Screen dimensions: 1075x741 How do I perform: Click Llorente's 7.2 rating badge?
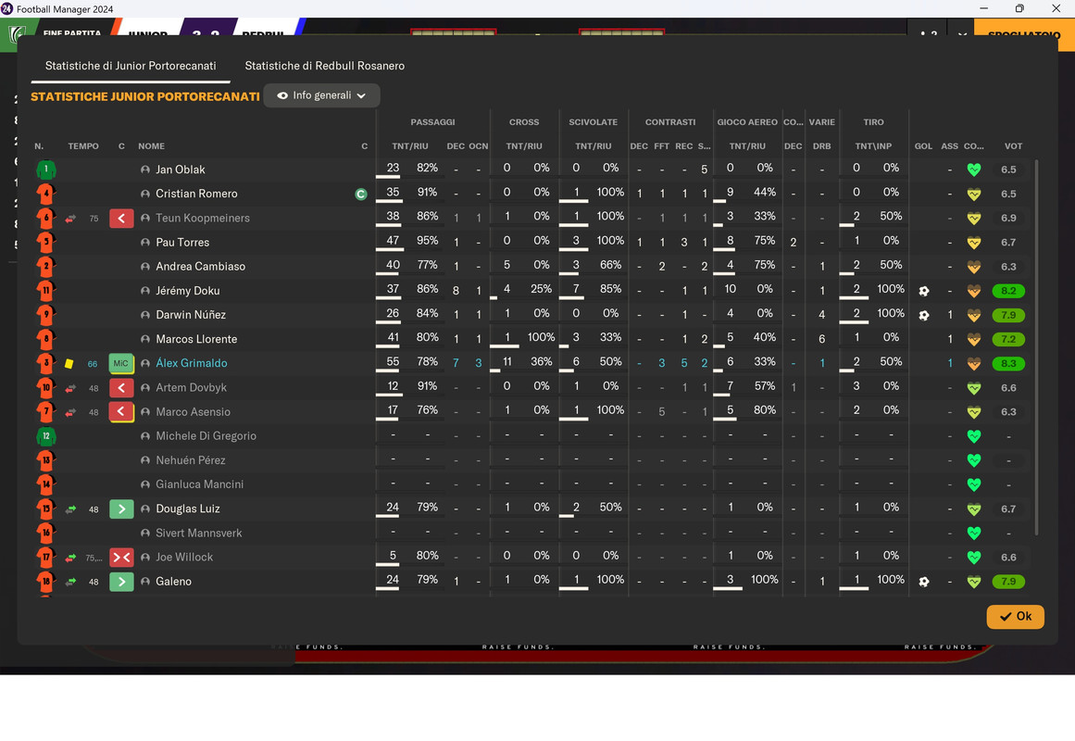coord(1008,339)
